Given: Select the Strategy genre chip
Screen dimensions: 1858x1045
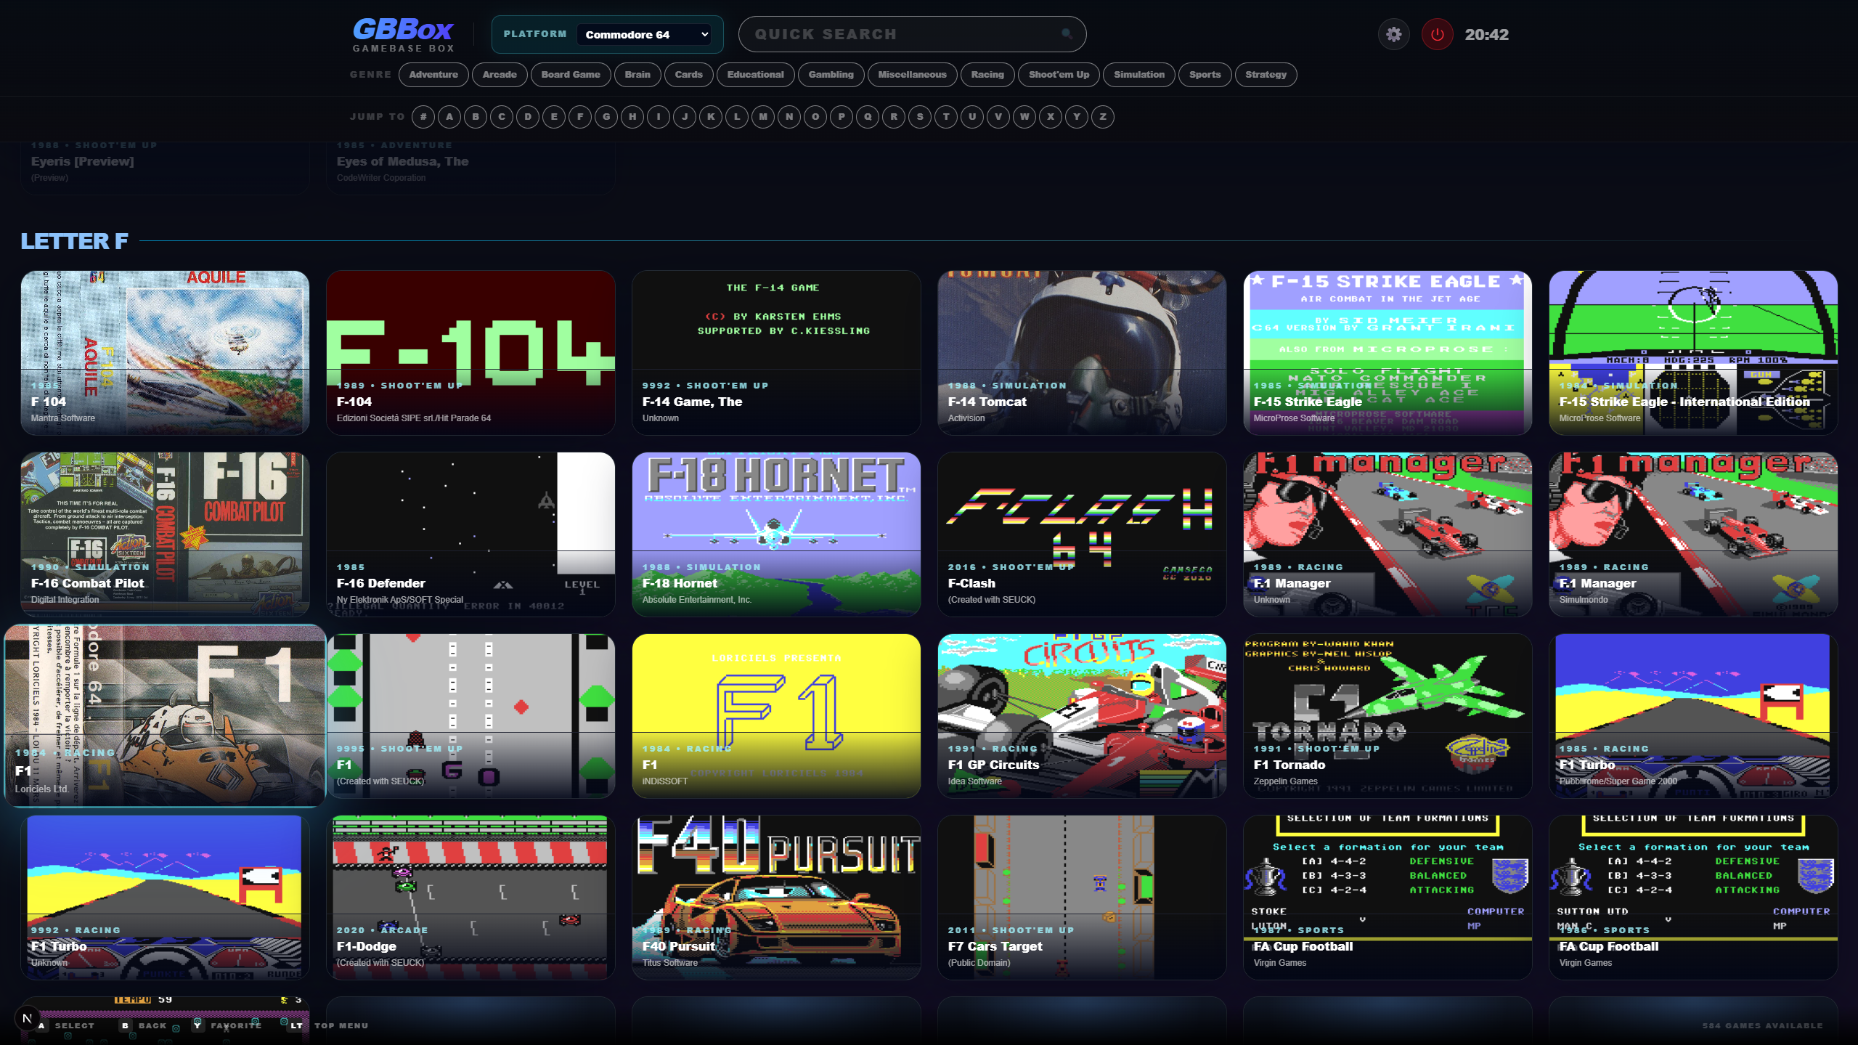Looking at the screenshot, I should point(1266,75).
